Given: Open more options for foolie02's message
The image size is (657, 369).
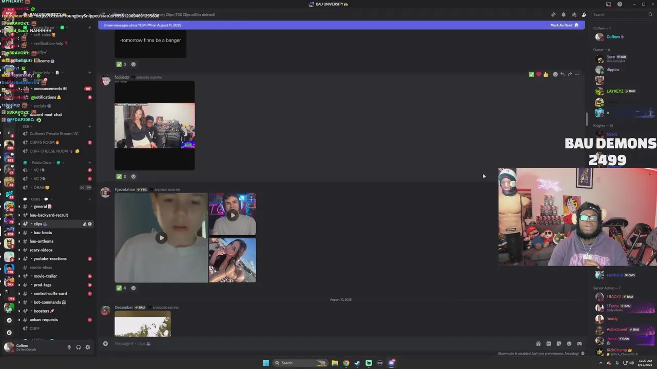Looking at the screenshot, I should [x=577, y=74].
